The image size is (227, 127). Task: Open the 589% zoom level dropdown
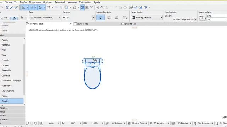[59, 123]
